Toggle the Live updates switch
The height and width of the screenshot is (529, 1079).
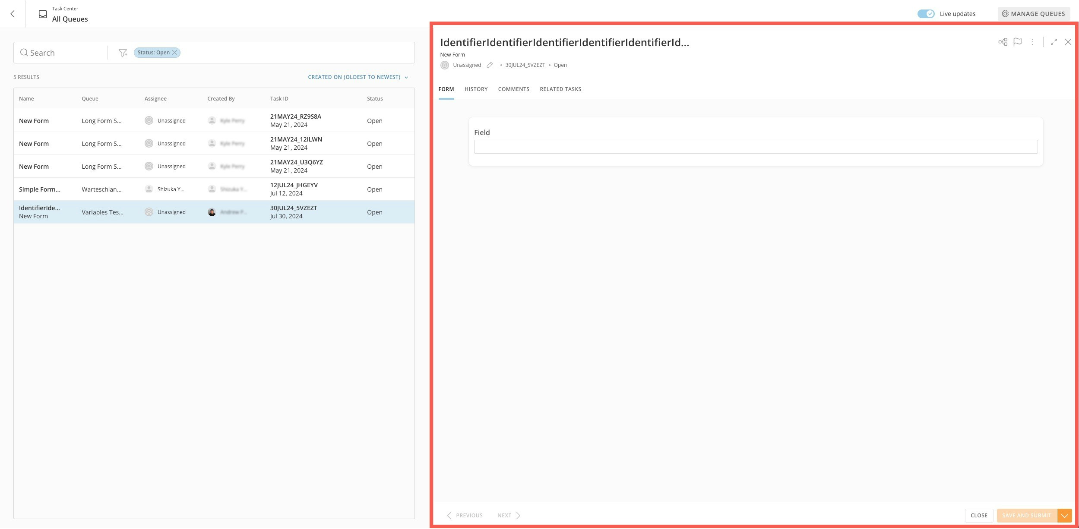pos(926,14)
